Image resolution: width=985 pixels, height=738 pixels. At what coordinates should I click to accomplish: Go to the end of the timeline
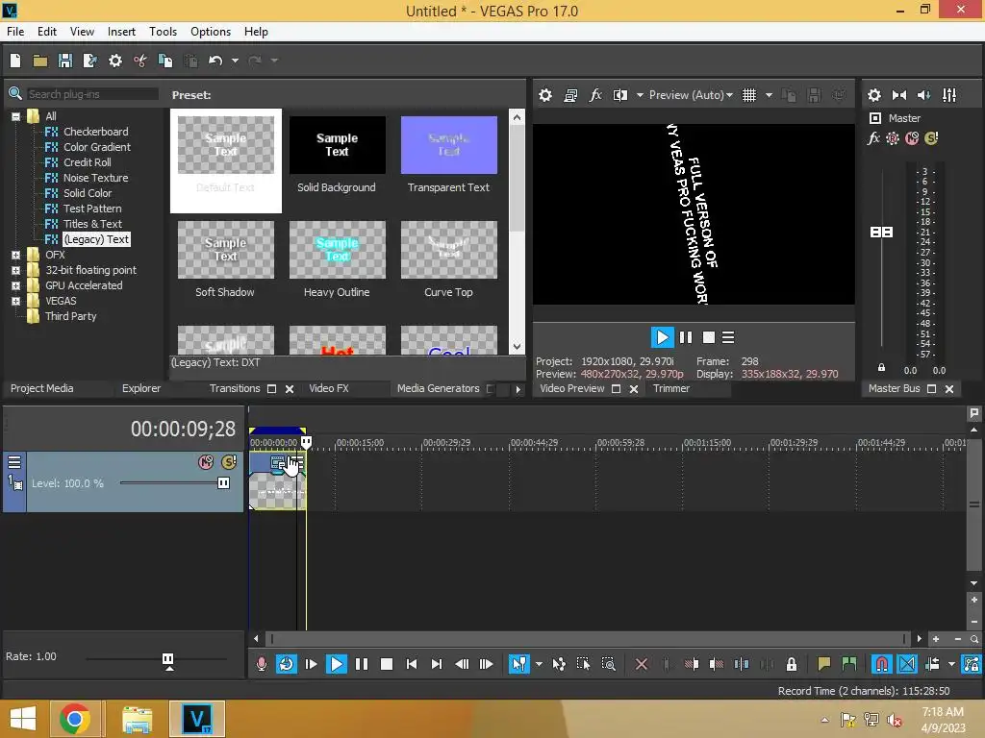click(x=437, y=664)
